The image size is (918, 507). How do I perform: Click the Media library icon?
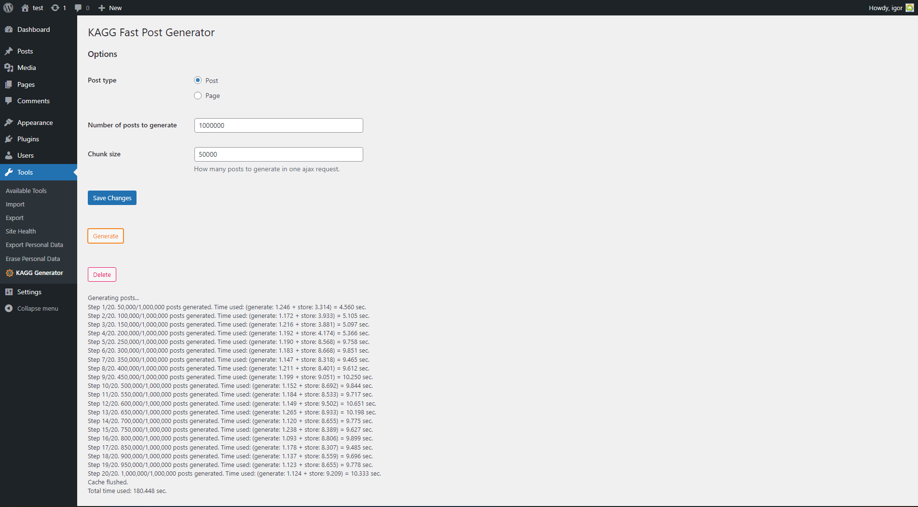[x=9, y=68]
